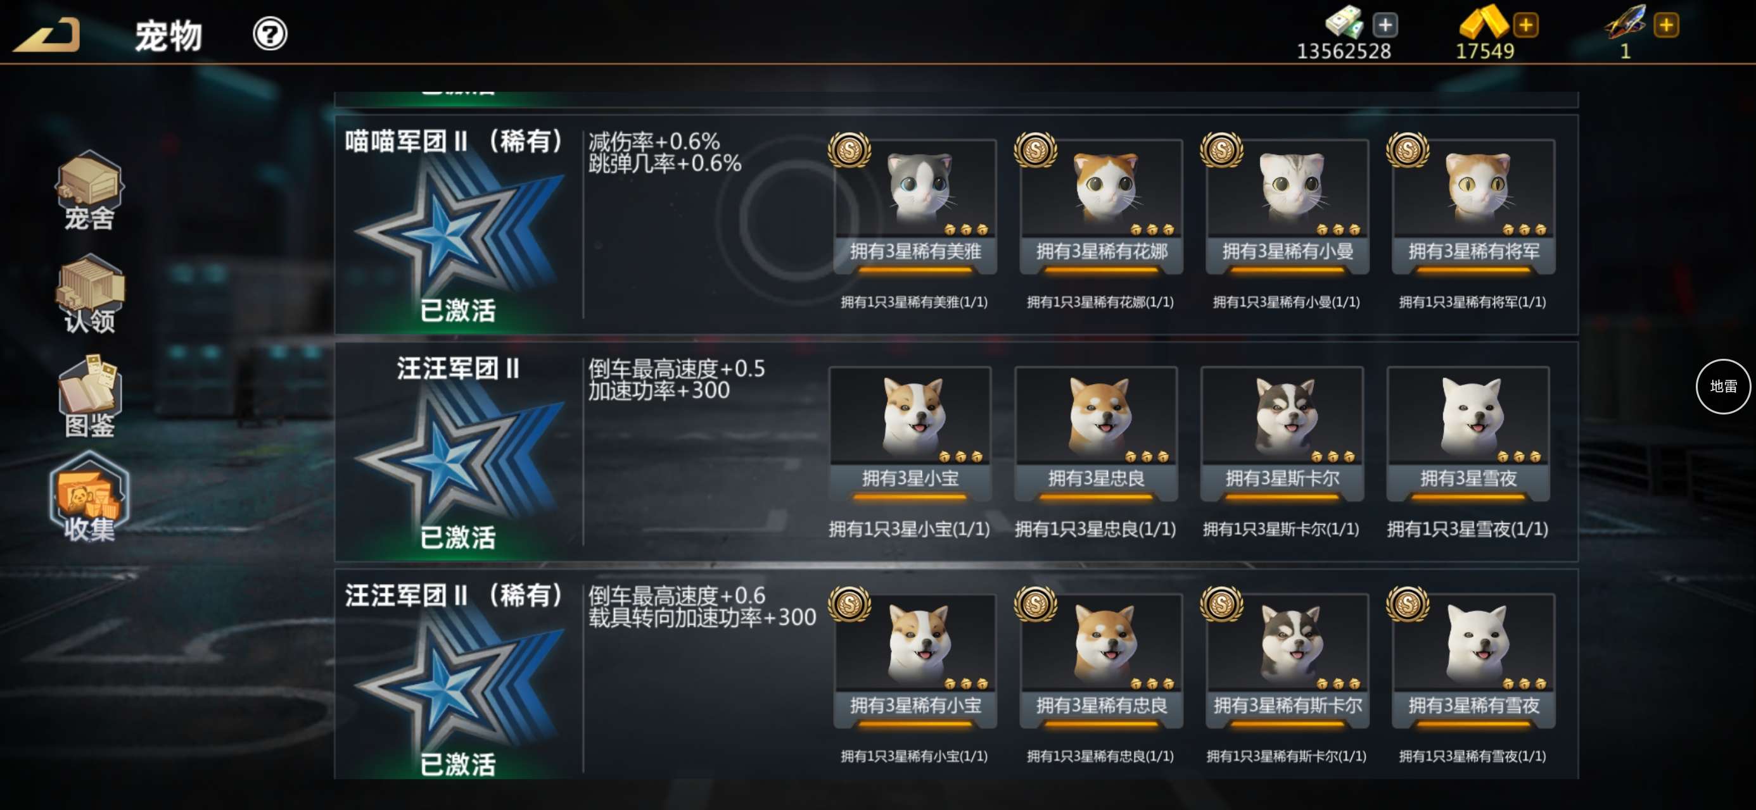Open the 认领 claim sidebar icon
The image size is (1756, 810).
(x=89, y=294)
